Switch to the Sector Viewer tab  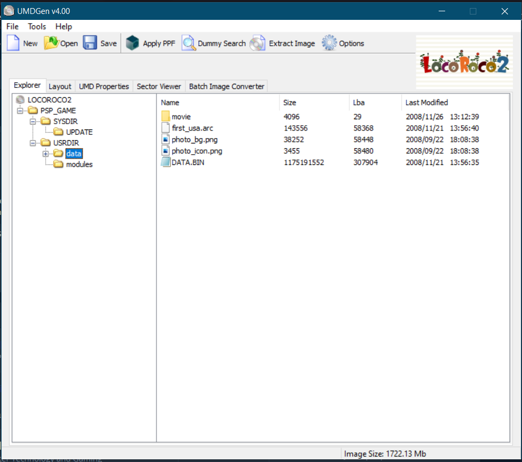click(x=159, y=86)
